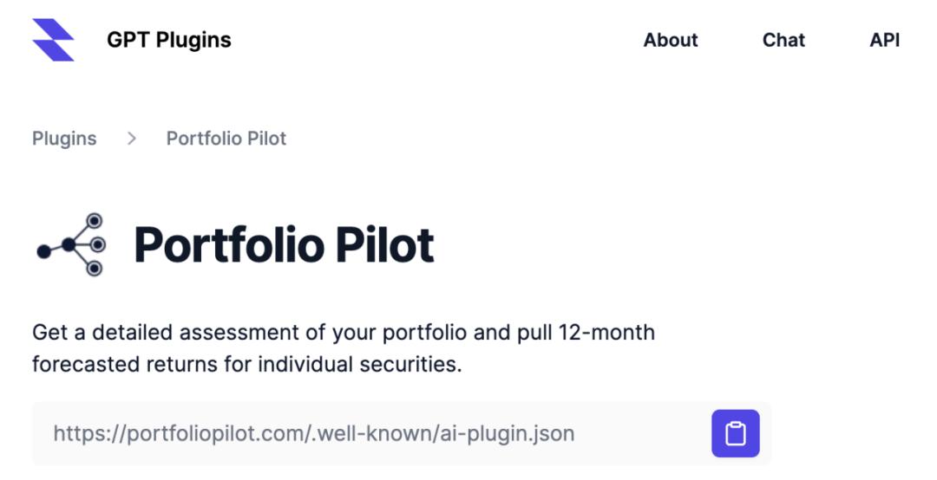
Task: Click top ringed node of plugin icon
Action: [x=95, y=221]
